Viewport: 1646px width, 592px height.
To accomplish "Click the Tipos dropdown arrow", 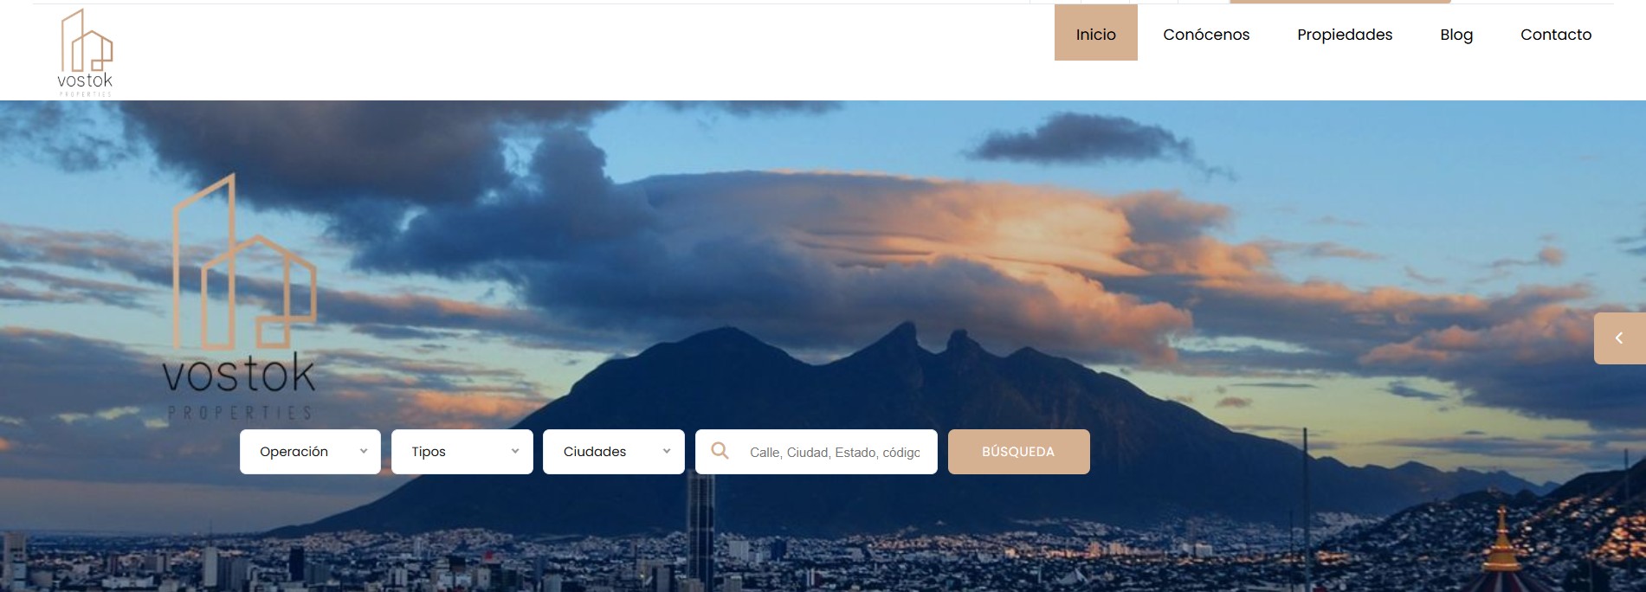I will [x=515, y=452].
